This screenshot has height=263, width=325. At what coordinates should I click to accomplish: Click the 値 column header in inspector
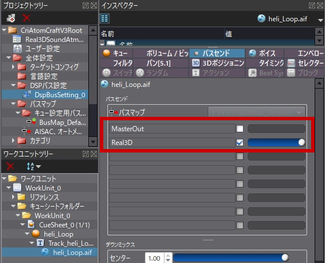(270, 34)
